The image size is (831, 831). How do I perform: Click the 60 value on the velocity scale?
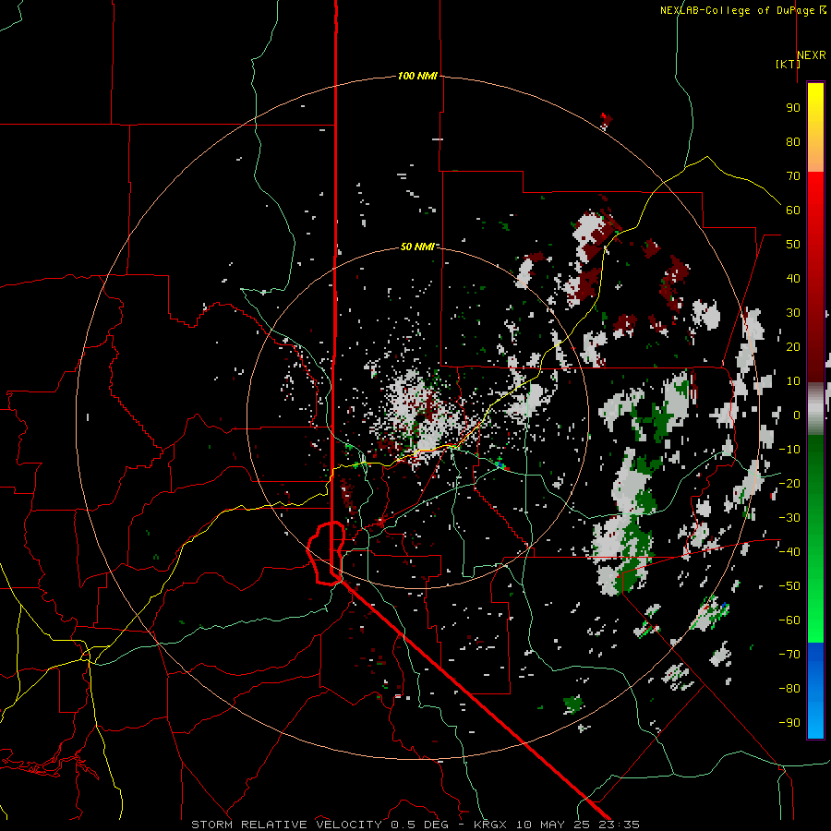pyautogui.click(x=793, y=211)
